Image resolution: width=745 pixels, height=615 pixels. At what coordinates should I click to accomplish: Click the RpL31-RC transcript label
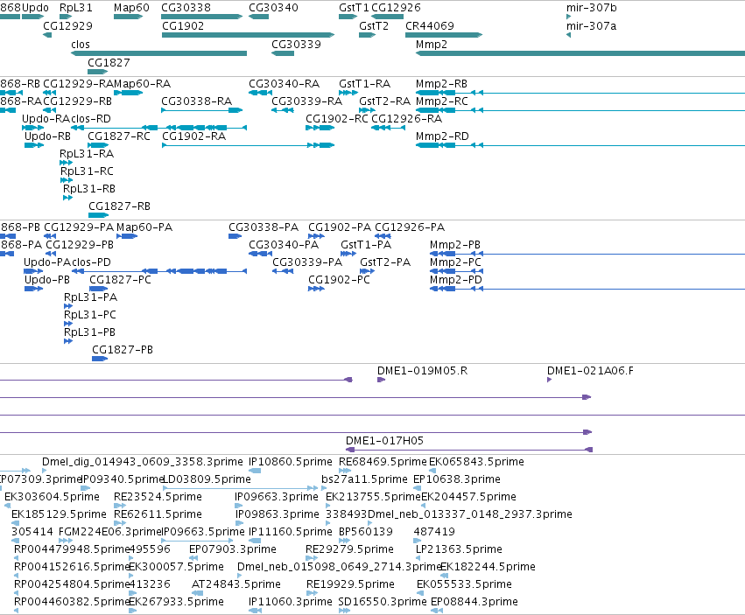point(87,171)
